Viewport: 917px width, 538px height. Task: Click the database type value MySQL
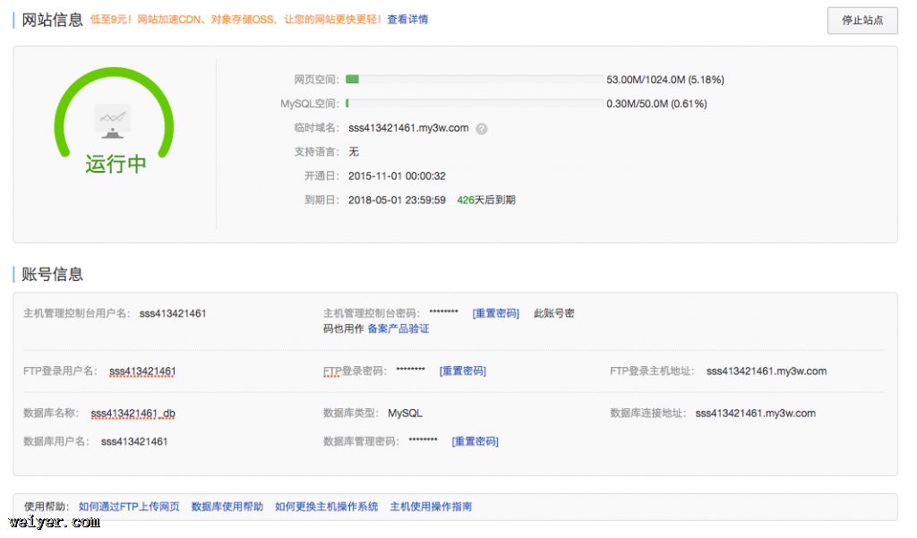coord(405,414)
